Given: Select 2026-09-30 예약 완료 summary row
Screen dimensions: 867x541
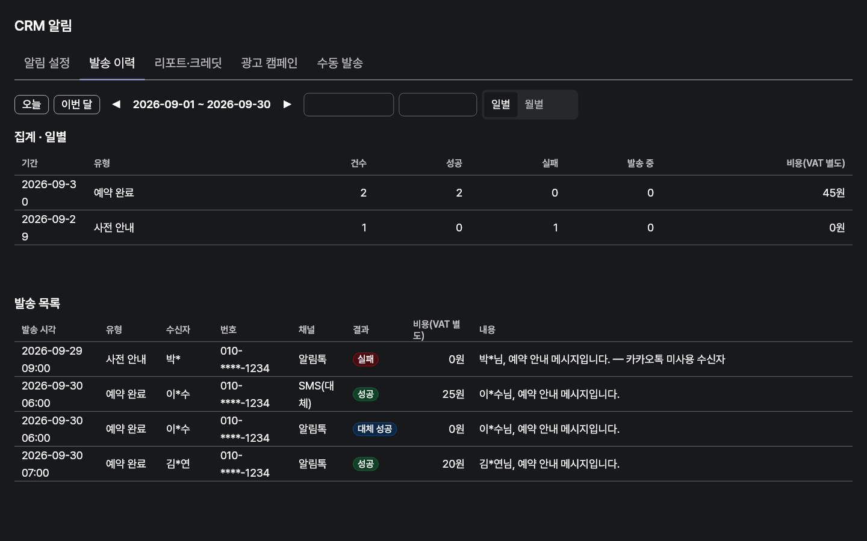Looking at the screenshot, I should coord(433,193).
